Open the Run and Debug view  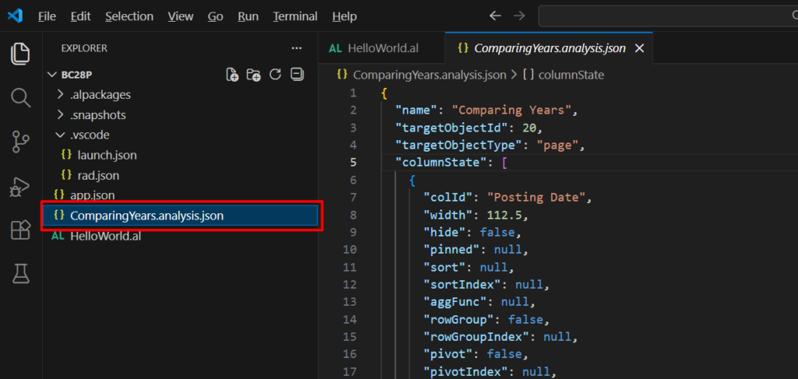point(20,187)
